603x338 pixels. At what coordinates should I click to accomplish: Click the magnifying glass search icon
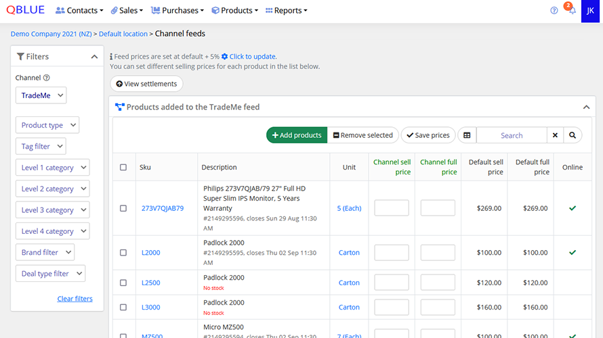pyautogui.click(x=573, y=135)
